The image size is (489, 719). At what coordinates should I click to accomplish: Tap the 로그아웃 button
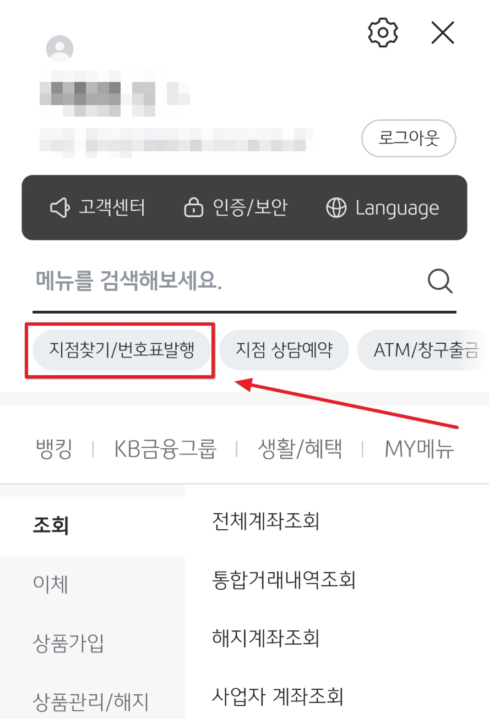point(409,138)
